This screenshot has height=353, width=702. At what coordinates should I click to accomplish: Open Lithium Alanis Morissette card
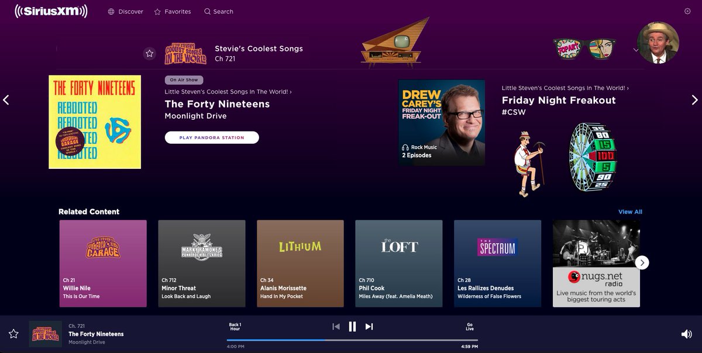tap(300, 264)
